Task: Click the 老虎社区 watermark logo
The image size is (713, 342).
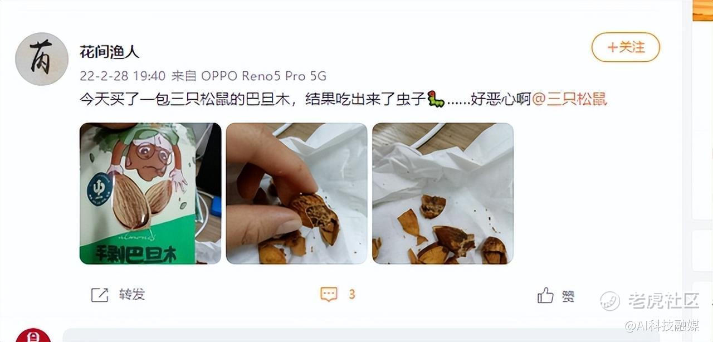Action: (649, 301)
